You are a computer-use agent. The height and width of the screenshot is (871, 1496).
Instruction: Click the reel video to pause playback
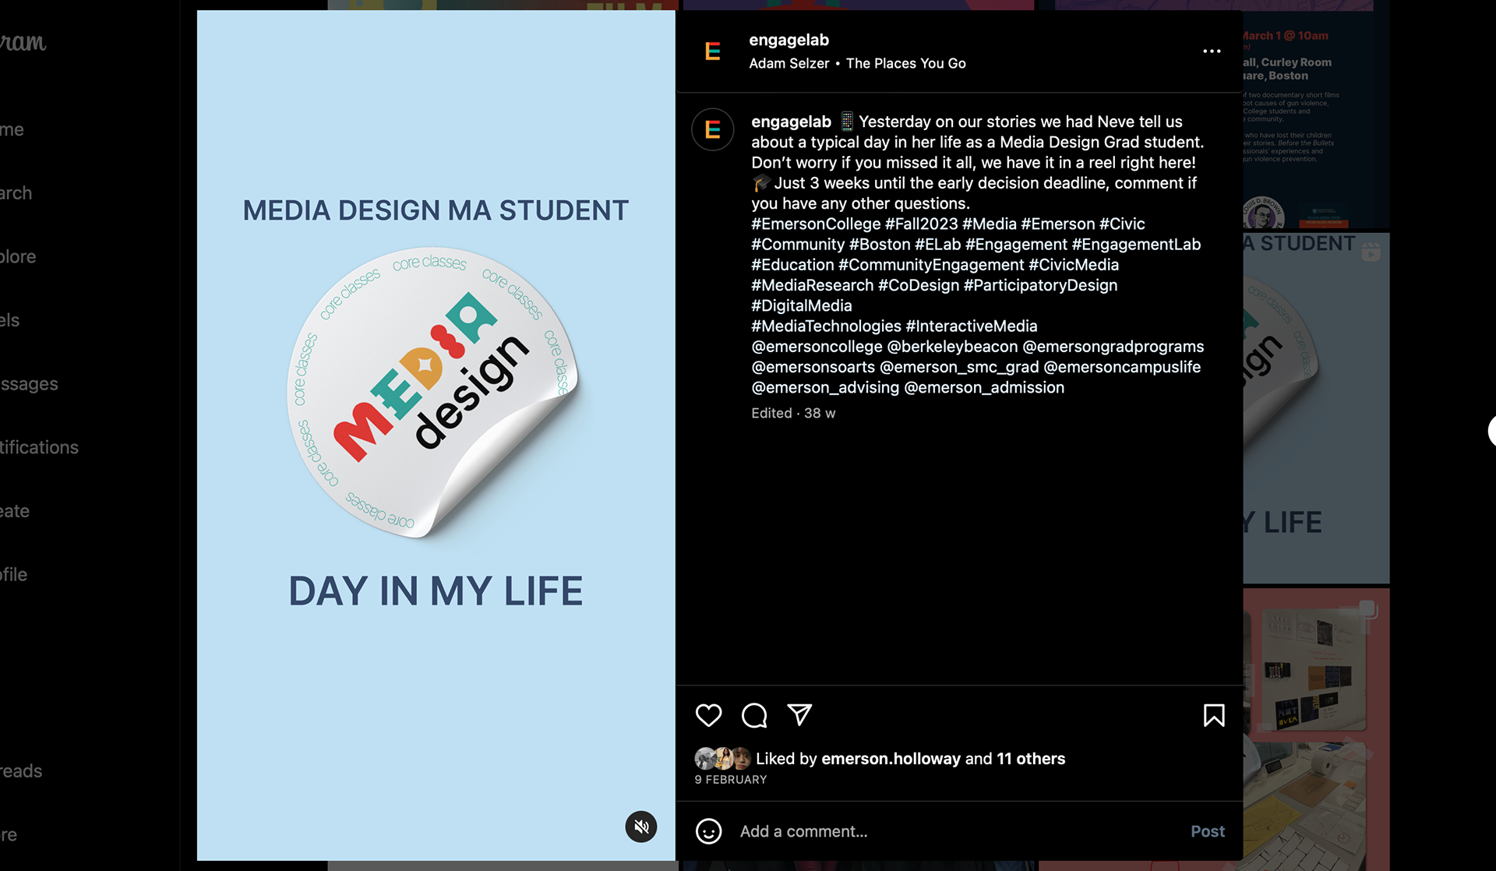pos(436,435)
